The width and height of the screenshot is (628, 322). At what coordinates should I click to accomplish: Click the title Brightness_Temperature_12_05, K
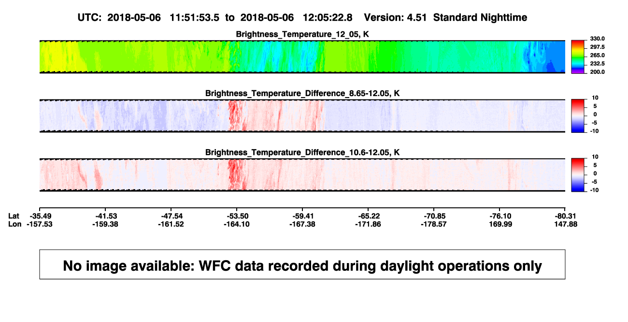[x=302, y=34]
